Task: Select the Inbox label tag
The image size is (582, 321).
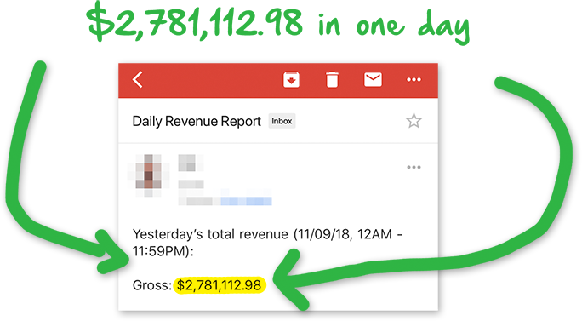Action: tap(282, 121)
